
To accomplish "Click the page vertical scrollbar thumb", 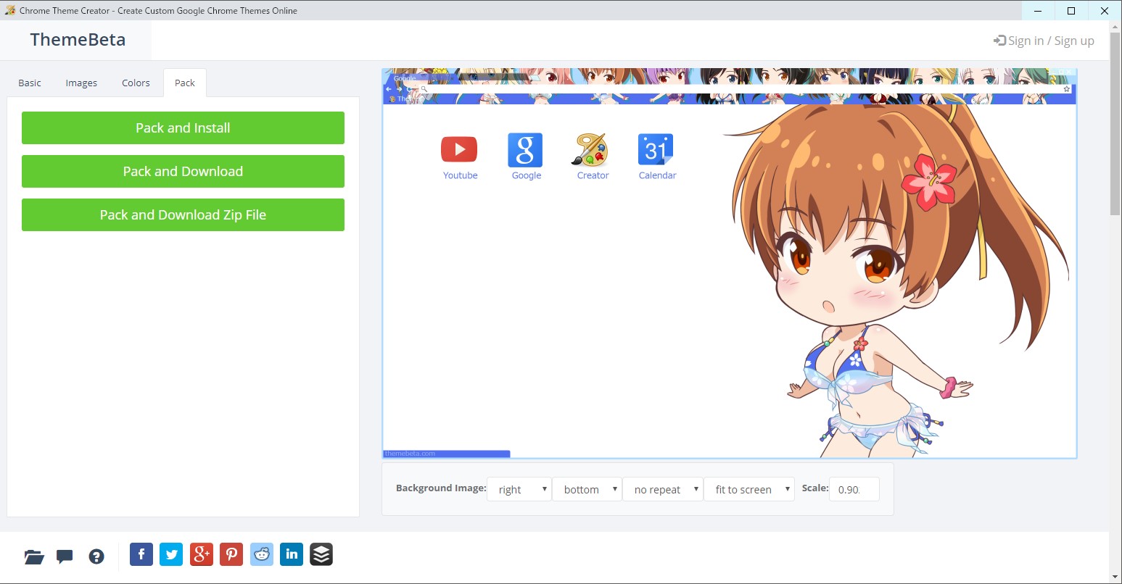I will 1115,123.
